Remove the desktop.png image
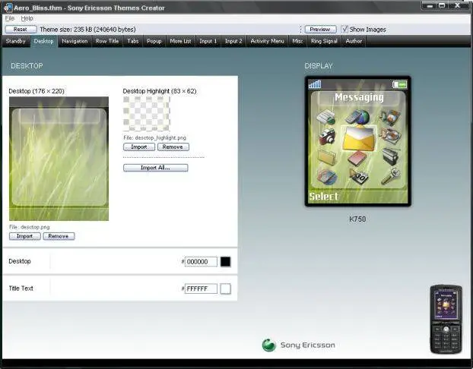Screen dimensions: 473x369 [59, 236]
